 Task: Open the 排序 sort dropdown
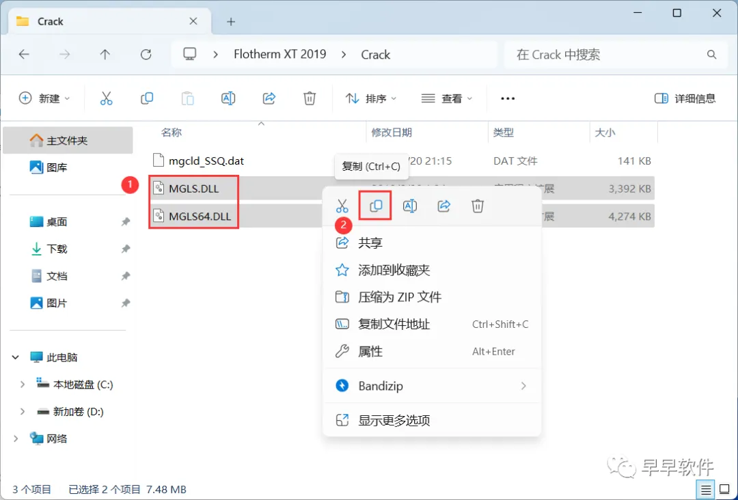click(x=371, y=98)
